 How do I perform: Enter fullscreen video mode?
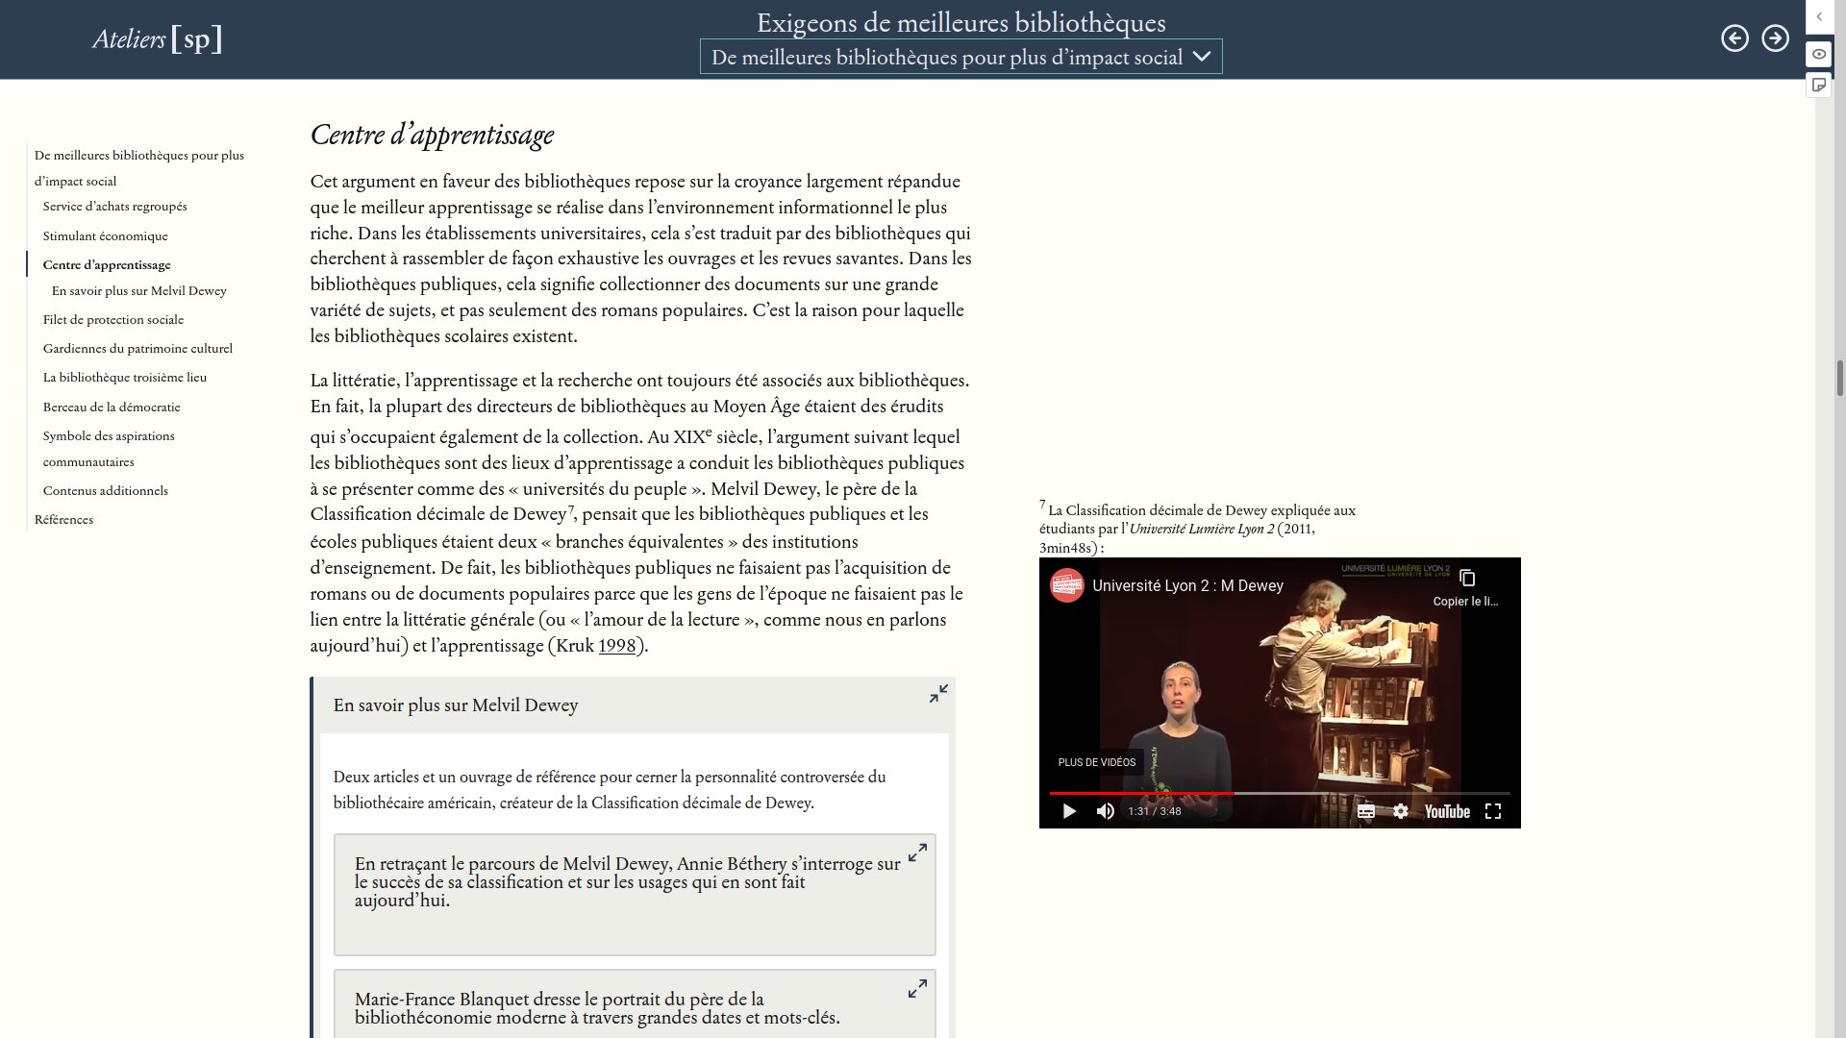[1493, 811]
